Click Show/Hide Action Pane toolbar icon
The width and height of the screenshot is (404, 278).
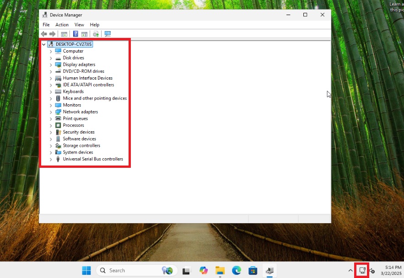click(x=84, y=34)
